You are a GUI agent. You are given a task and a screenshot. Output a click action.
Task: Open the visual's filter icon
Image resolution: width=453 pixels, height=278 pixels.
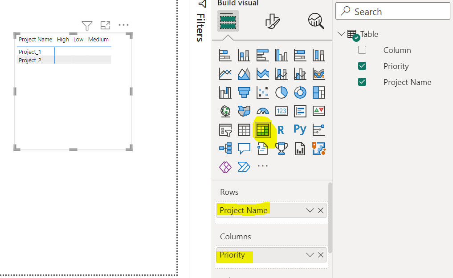pyautogui.click(x=87, y=25)
